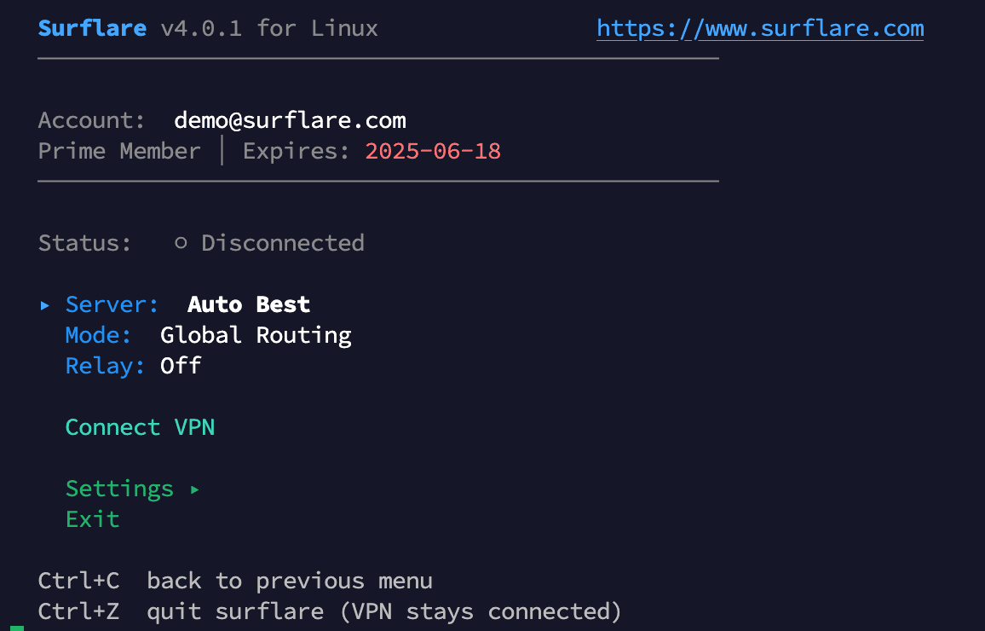The height and width of the screenshot is (631, 985).
Task: Click Connect VPN
Action: pyautogui.click(x=140, y=427)
